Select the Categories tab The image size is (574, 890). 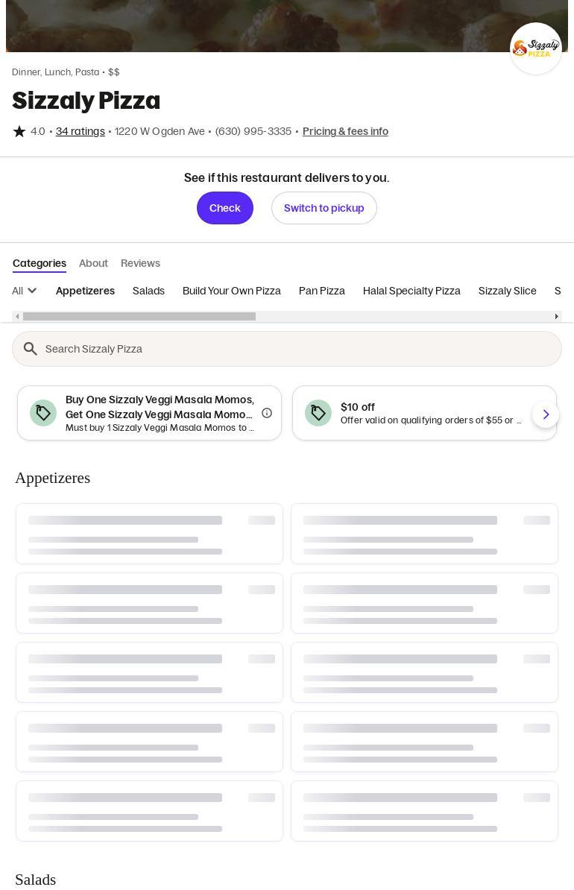pyautogui.click(x=40, y=263)
